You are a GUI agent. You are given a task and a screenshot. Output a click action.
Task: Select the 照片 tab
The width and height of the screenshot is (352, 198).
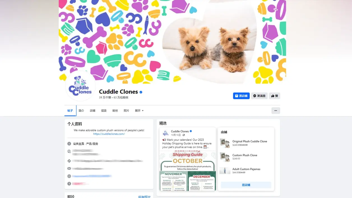point(126,111)
